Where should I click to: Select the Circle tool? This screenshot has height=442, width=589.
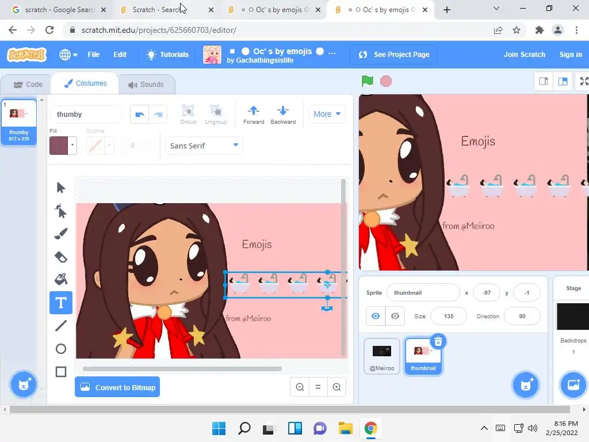point(60,349)
